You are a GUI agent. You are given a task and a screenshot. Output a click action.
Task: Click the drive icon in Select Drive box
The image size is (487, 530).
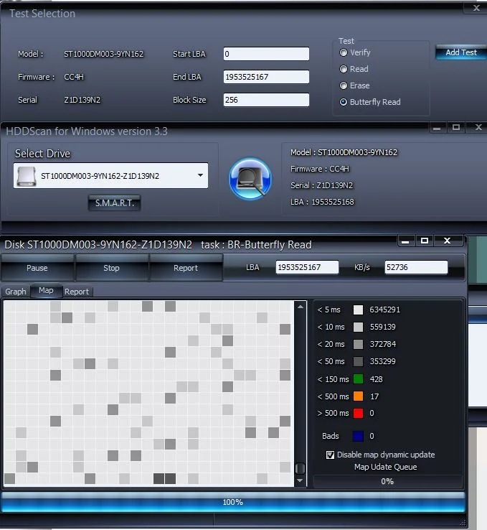point(27,176)
